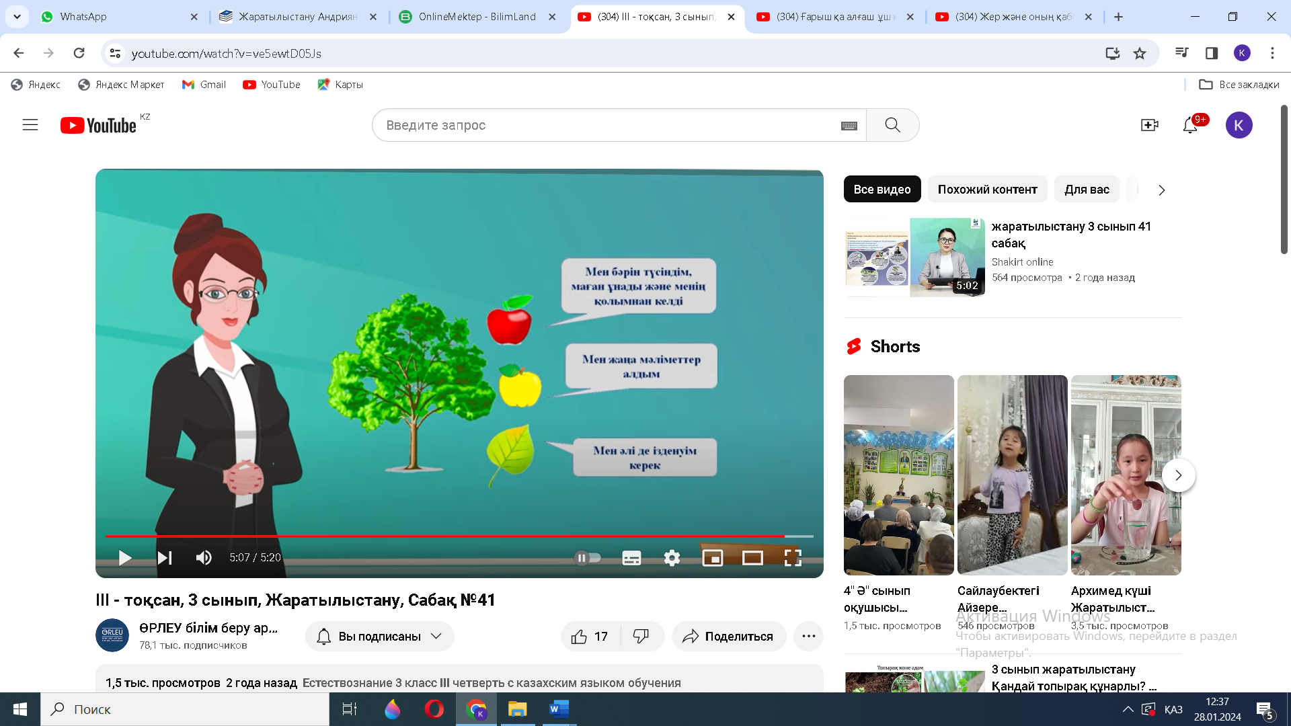1291x726 pixels.
Task: Open video settings gear icon
Action: 672,558
